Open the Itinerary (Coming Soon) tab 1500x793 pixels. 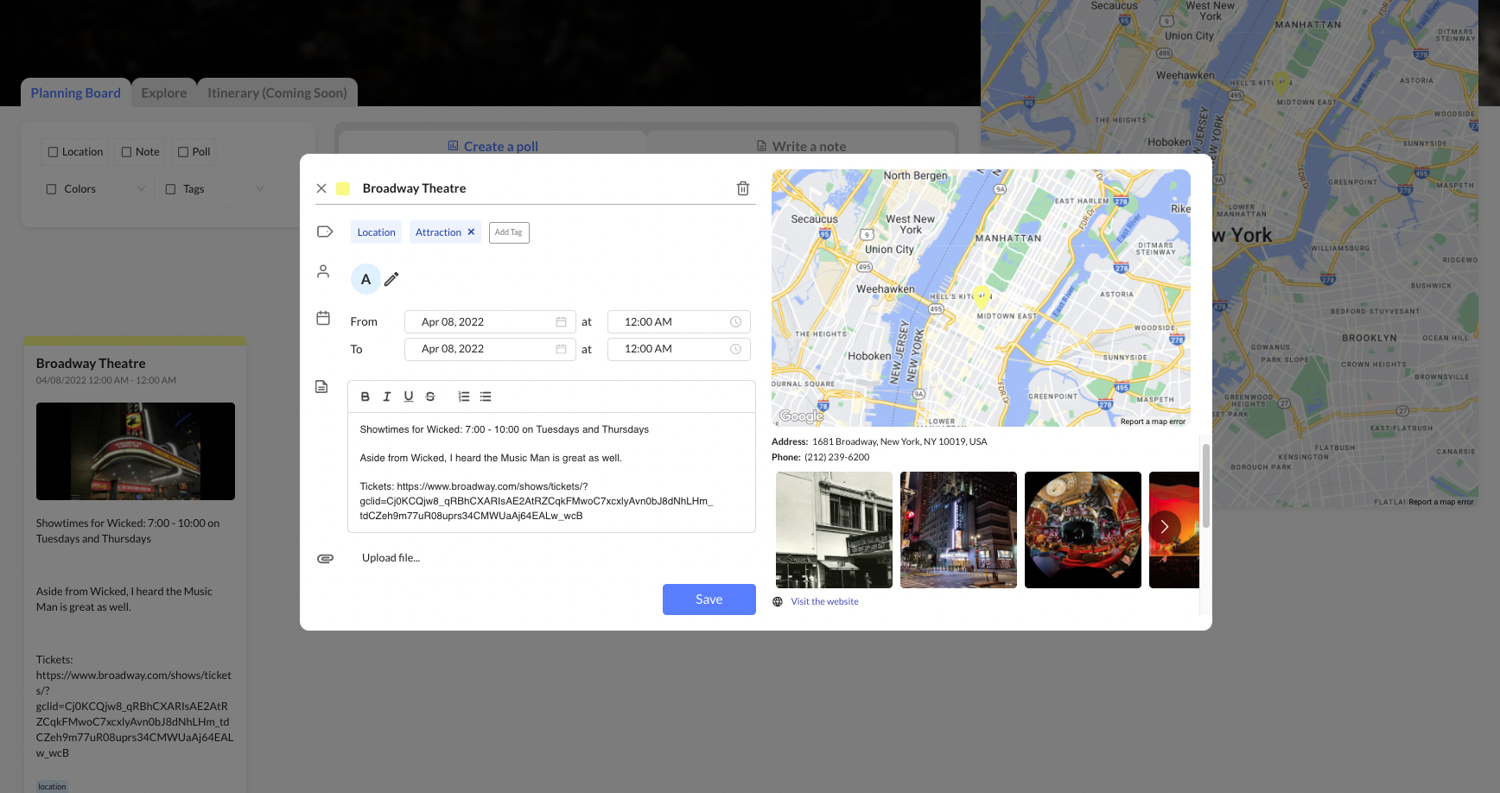click(x=276, y=93)
